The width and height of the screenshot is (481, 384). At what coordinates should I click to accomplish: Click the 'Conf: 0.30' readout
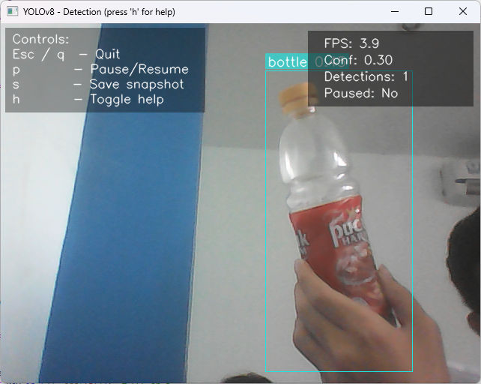[x=358, y=60]
